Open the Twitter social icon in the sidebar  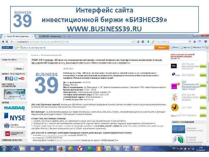pos(16,78)
